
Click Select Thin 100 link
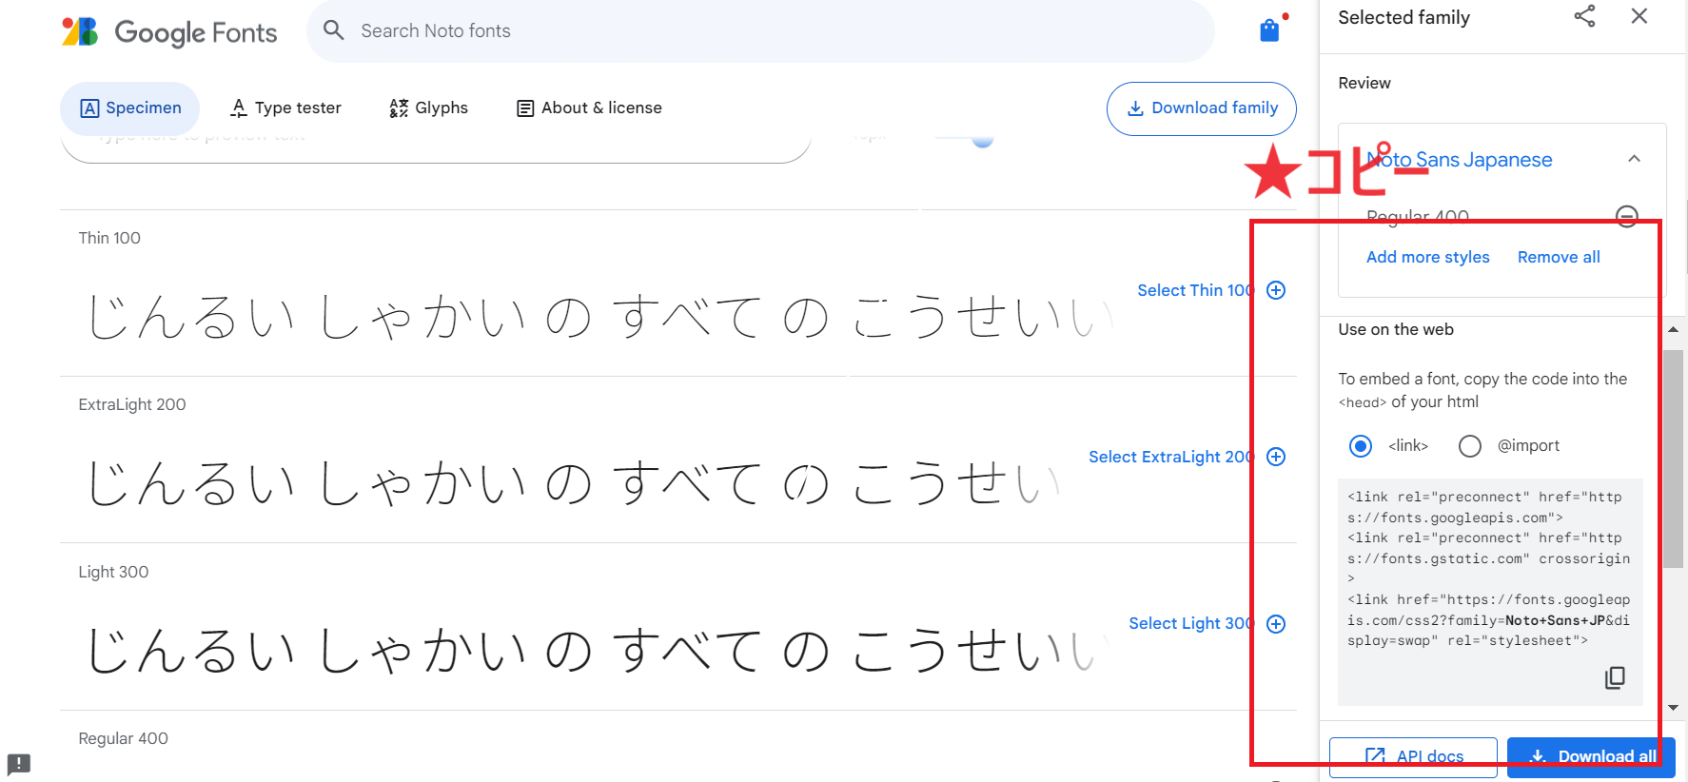click(1195, 290)
